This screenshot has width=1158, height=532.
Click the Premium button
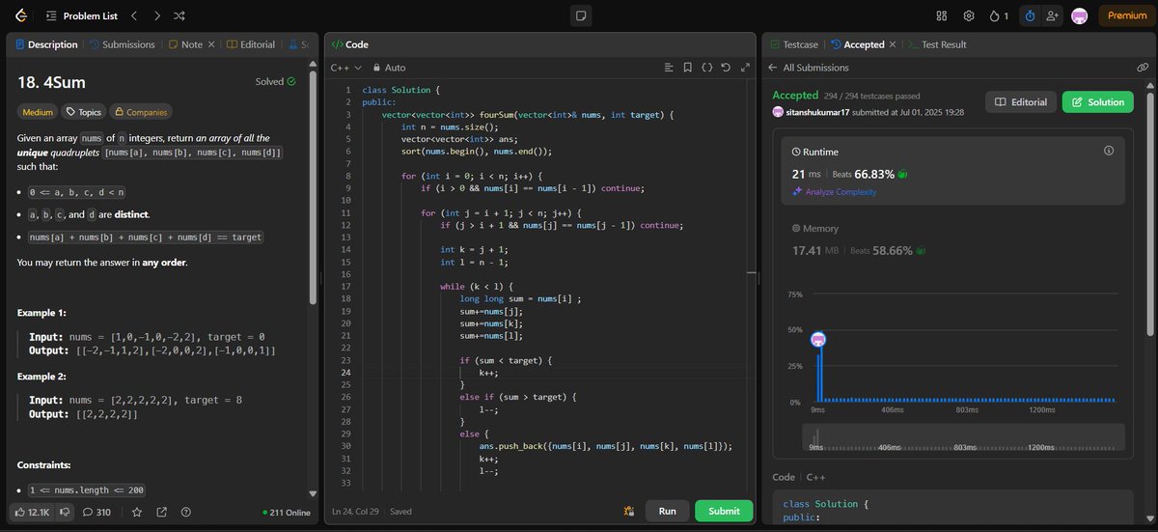[x=1127, y=15]
